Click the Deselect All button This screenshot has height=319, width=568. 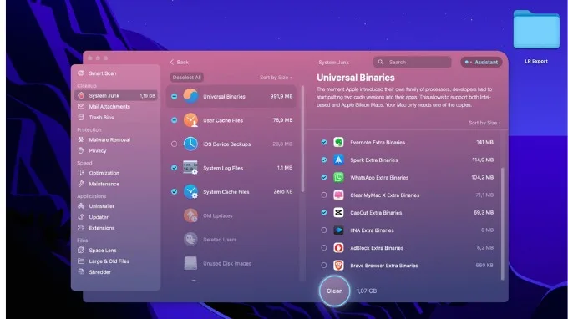click(186, 78)
